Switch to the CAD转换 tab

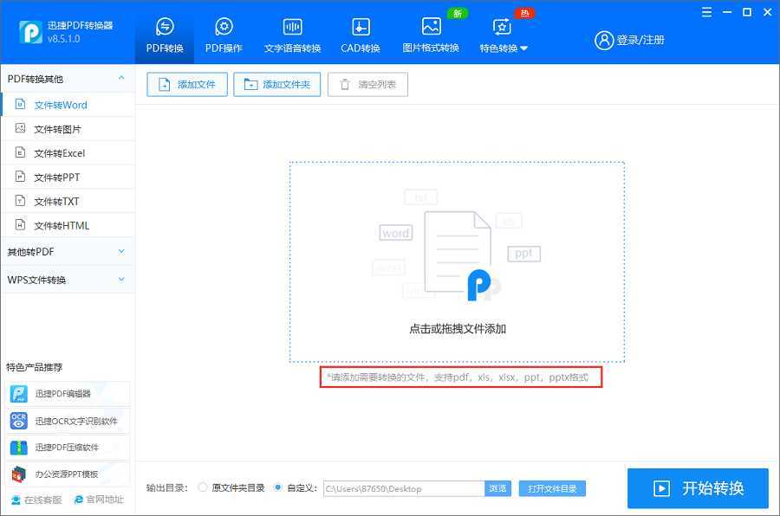tap(361, 35)
